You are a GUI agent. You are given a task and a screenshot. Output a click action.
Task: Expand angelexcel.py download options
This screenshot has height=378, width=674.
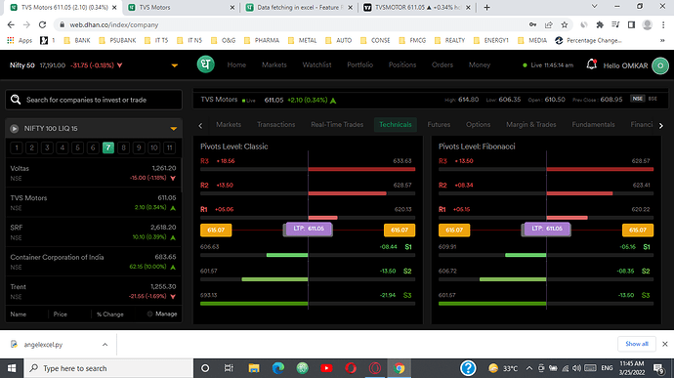coord(105,345)
